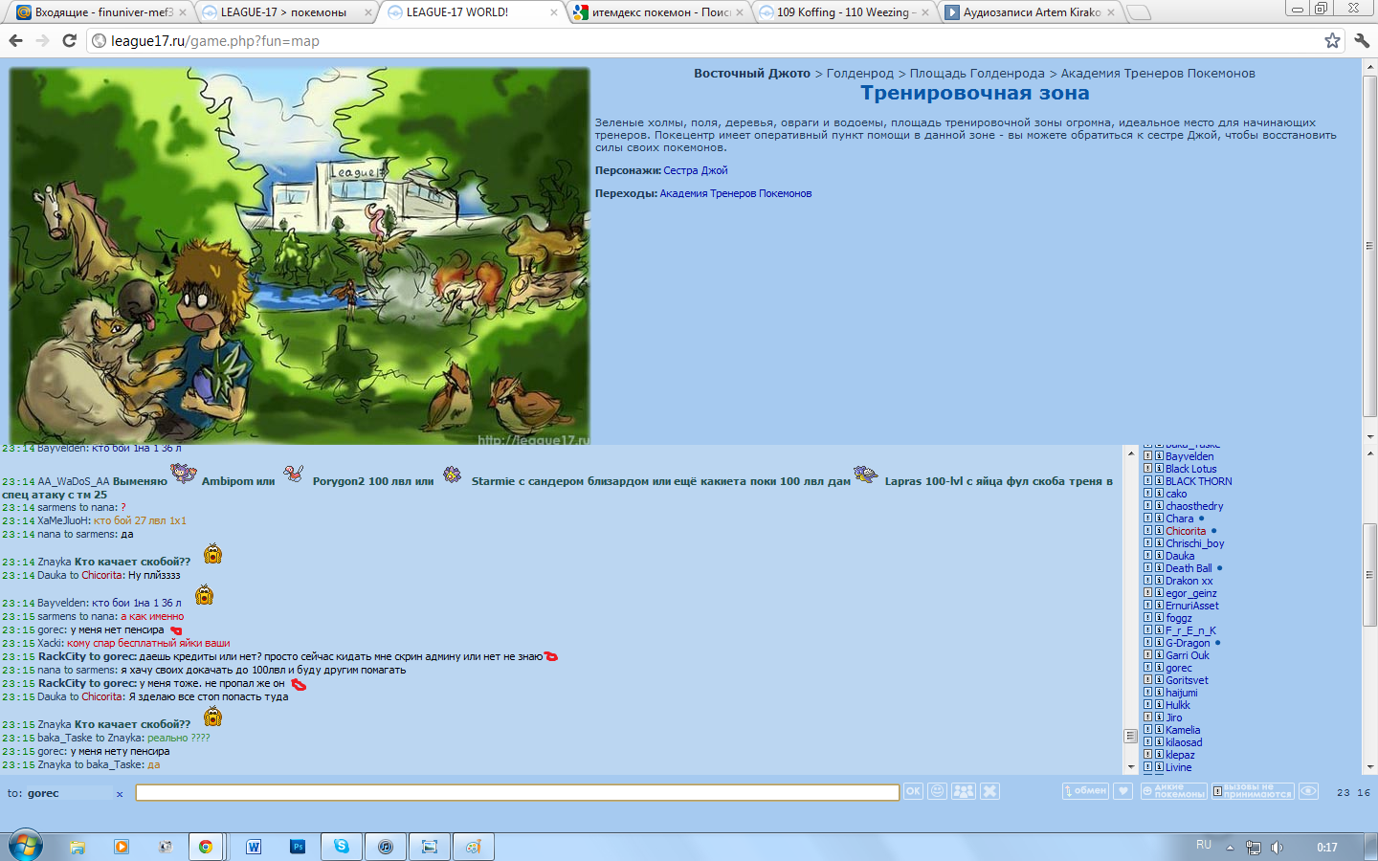
Task: Click the info icon next to Black Lotus
Action: pos(1159,469)
